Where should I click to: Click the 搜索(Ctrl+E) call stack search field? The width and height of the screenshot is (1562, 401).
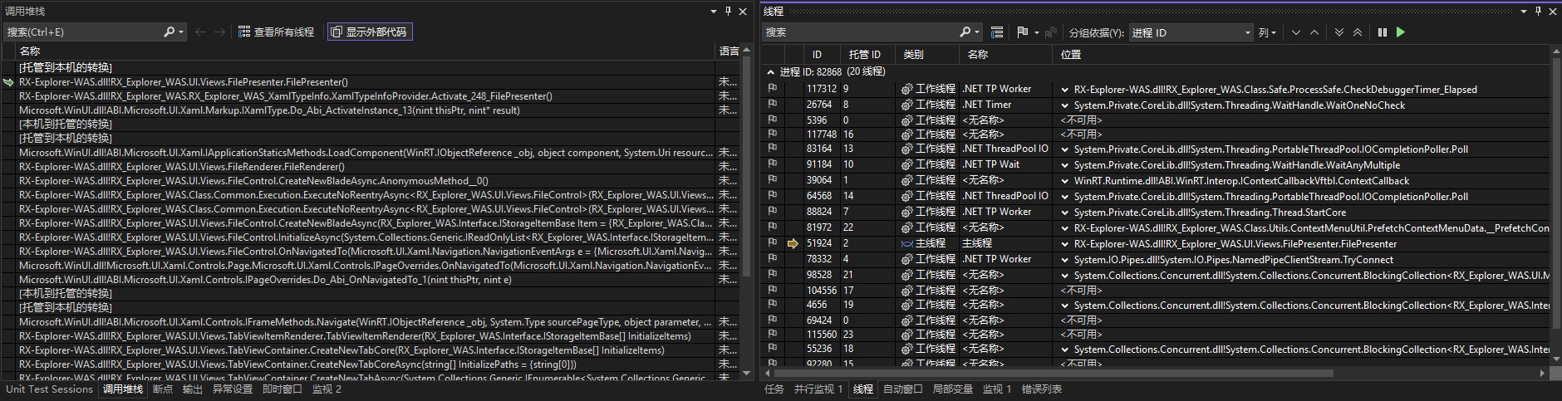tap(83, 32)
